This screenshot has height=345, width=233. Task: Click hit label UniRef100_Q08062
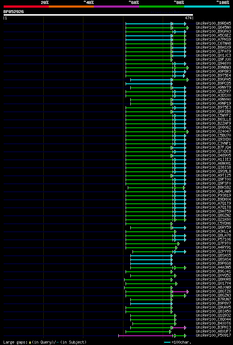point(213,128)
